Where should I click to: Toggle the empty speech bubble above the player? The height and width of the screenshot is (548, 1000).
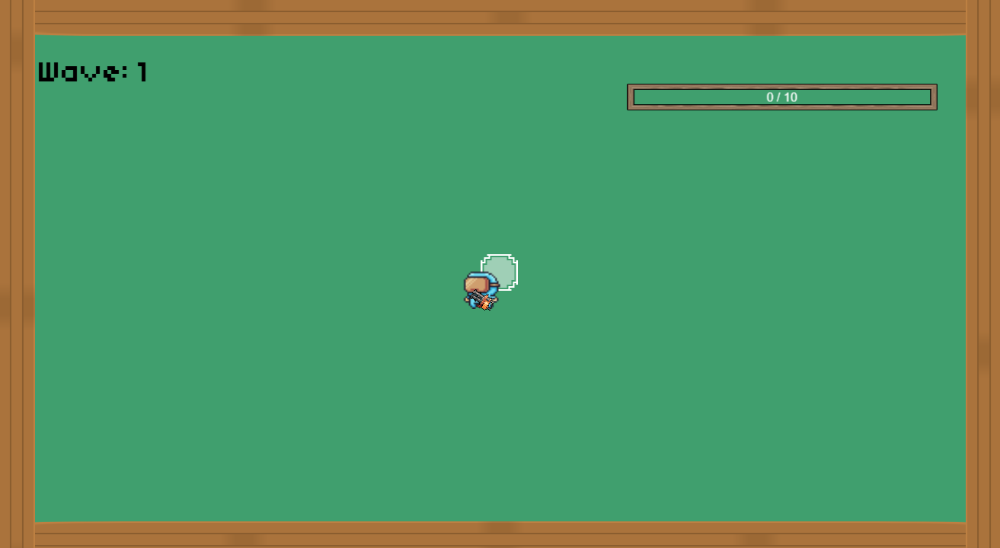499,272
